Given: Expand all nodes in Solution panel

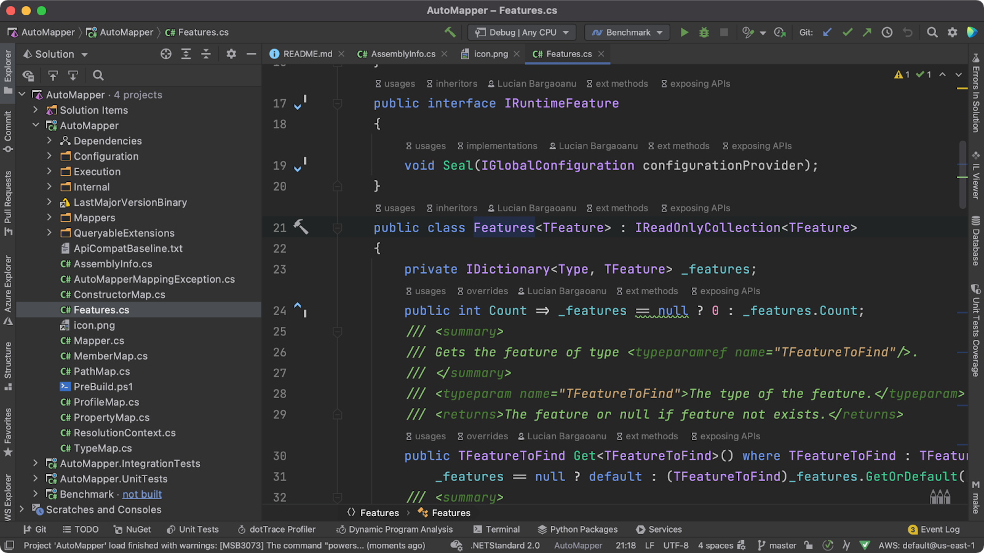Looking at the screenshot, I should (186, 54).
